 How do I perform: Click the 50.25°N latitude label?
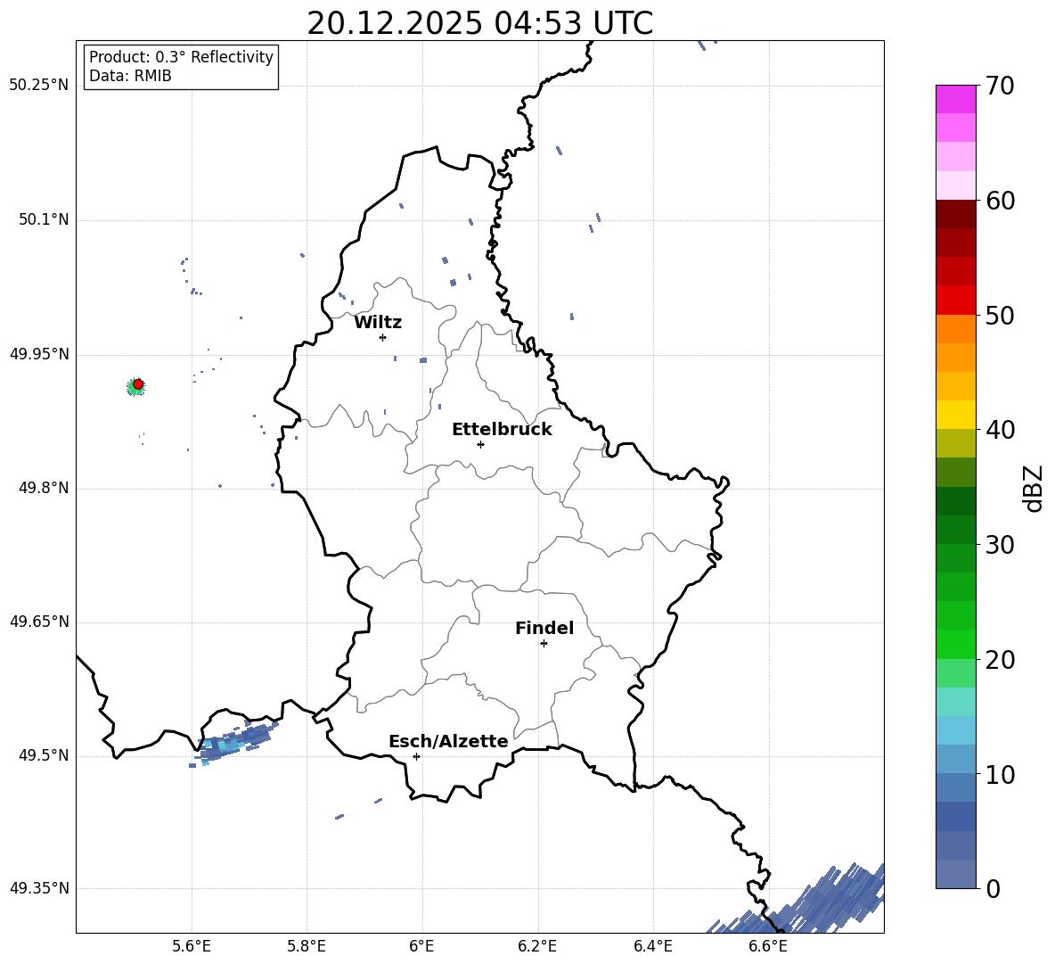click(x=39, y=86)
